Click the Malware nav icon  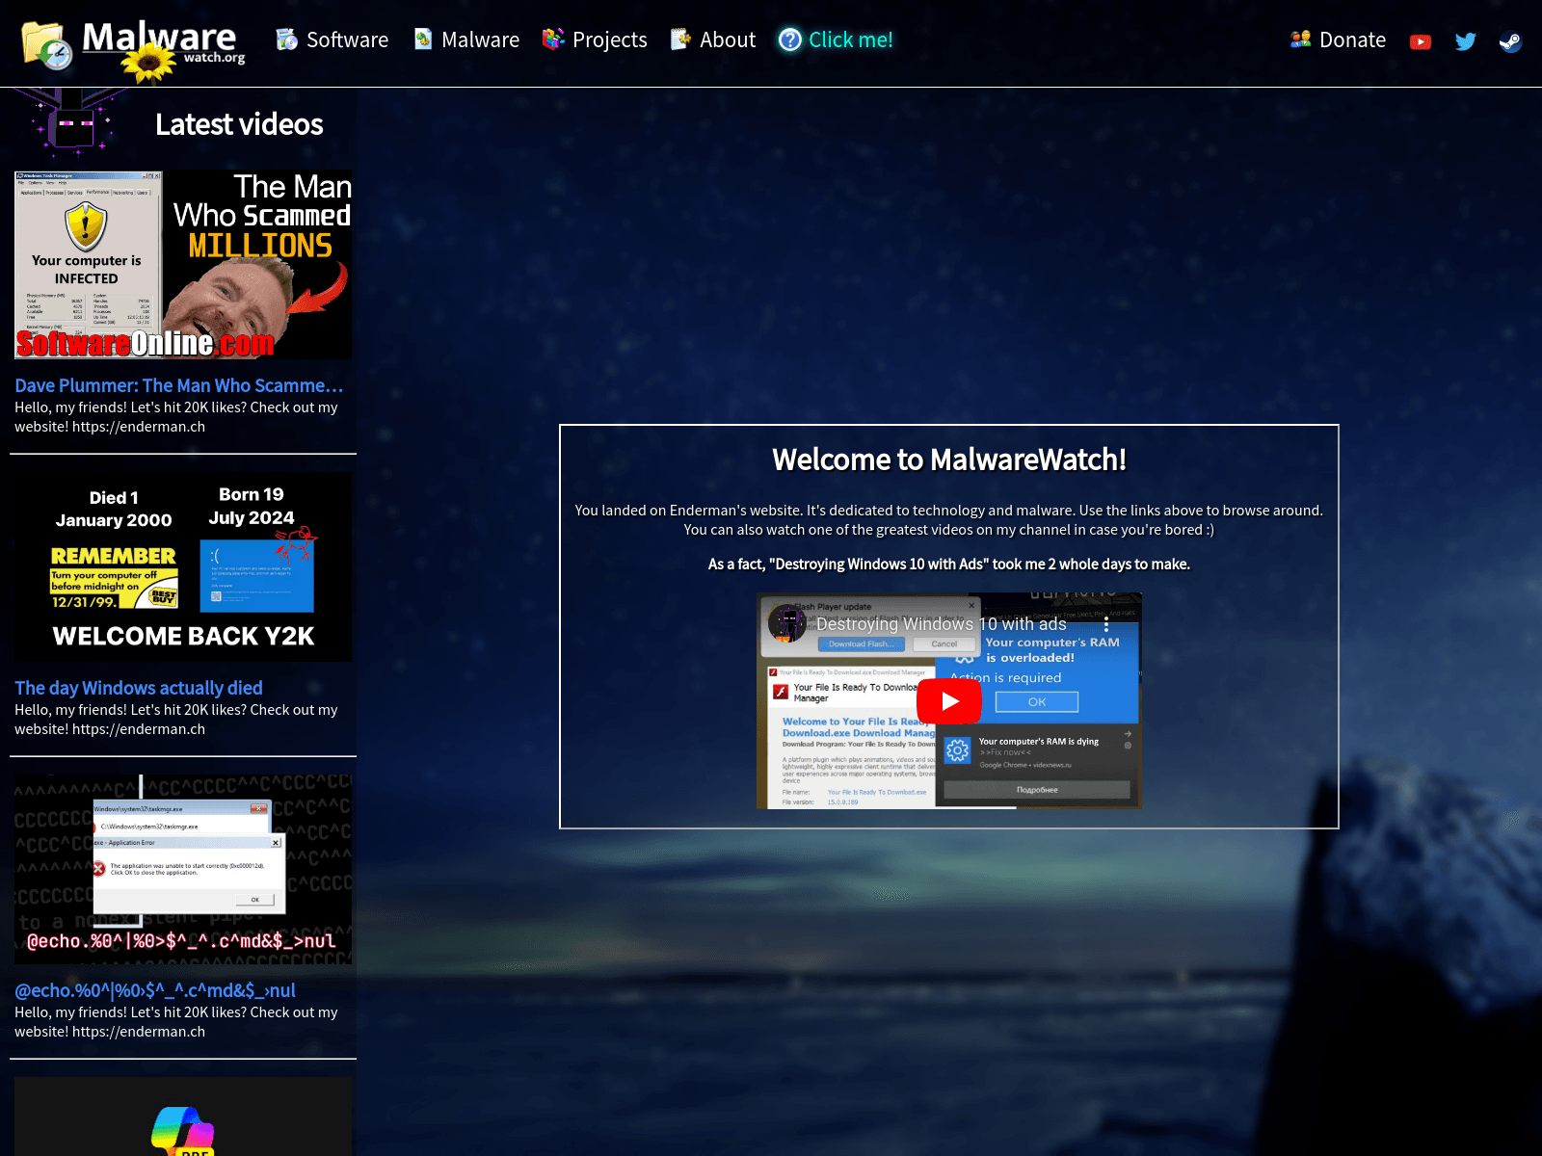(x=422, y=39)
